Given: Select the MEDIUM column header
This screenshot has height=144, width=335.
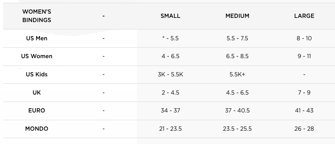Looking at the screenshot, I should (x=237, y=16).
